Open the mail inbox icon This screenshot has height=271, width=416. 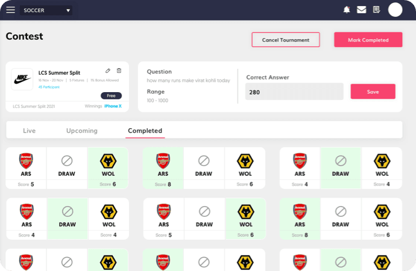coord(362,10)
